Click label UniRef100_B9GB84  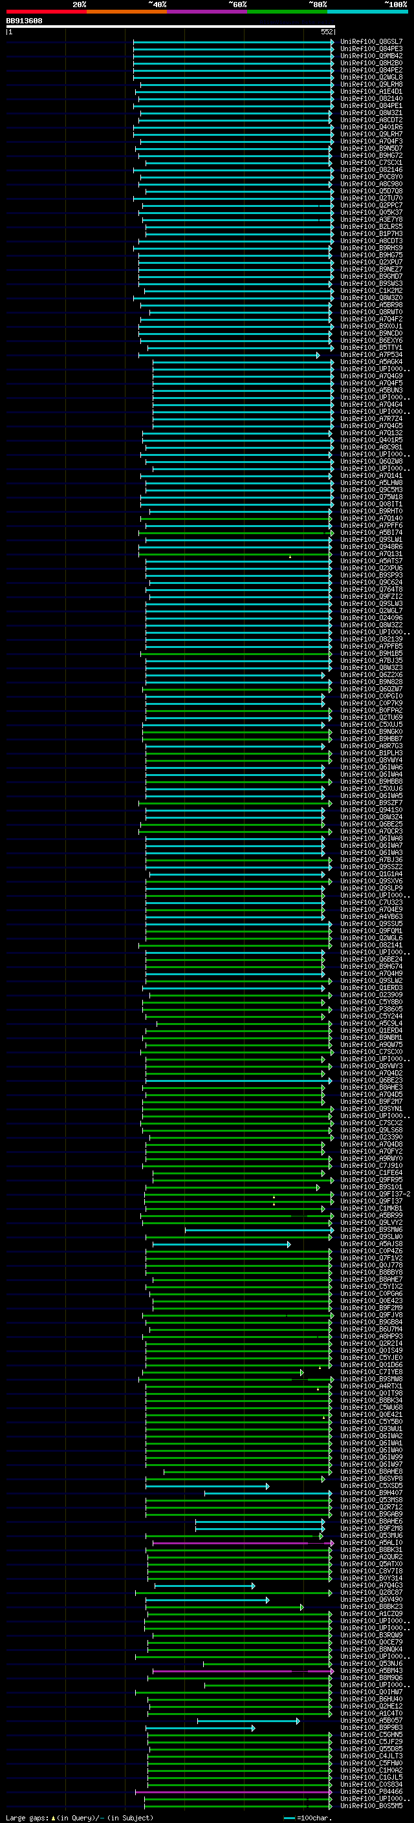[x=371, y=1322]
